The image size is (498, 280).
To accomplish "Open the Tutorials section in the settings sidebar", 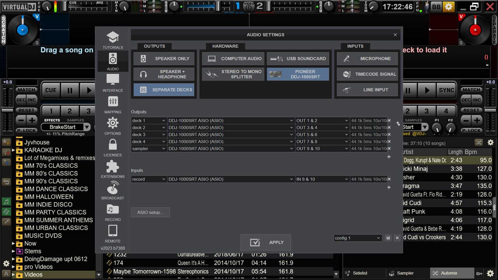I will tap(113, 40).
